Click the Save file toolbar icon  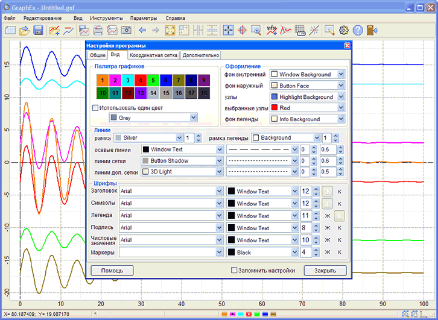point(37,30)
